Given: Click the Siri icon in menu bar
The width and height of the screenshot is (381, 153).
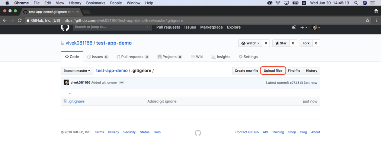Looking at the screenshot, I should pyautogui.click(x=365, y=3).
